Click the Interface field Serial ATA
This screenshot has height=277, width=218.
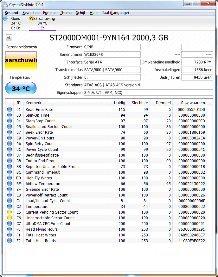pyautogui.click(x=112, y=62)
